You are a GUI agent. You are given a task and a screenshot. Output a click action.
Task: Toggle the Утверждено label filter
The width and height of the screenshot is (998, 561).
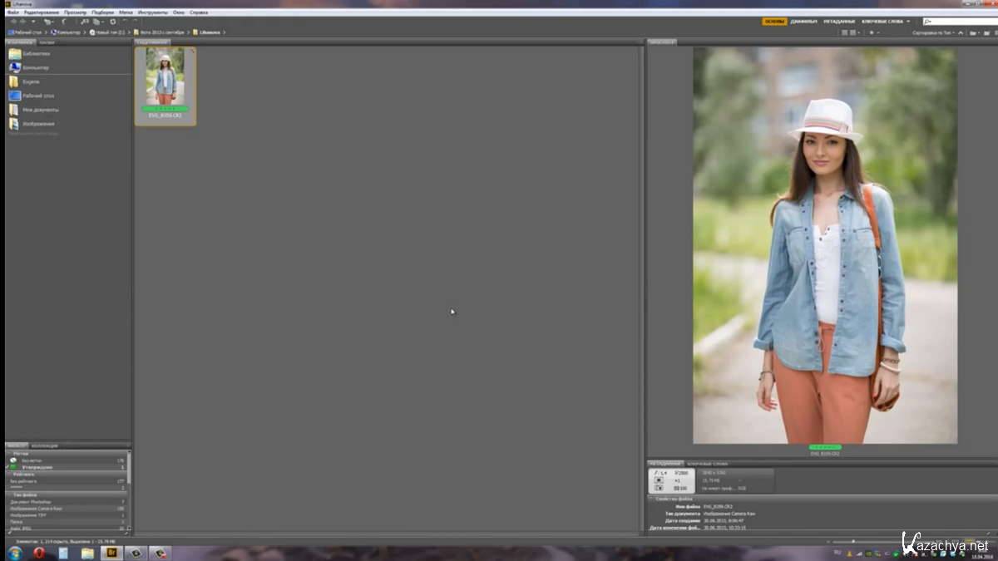(37, 467)
